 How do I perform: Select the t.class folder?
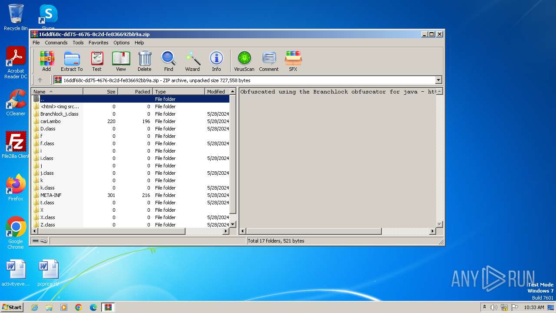130,203
